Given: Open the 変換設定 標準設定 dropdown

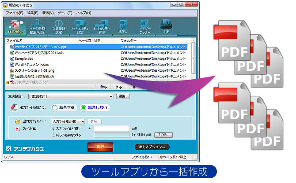Looking at the screenshot, I should coord(71,97).
